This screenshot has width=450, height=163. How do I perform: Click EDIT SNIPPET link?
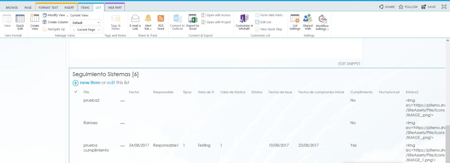pyautogui.click(x=349, y=64)
